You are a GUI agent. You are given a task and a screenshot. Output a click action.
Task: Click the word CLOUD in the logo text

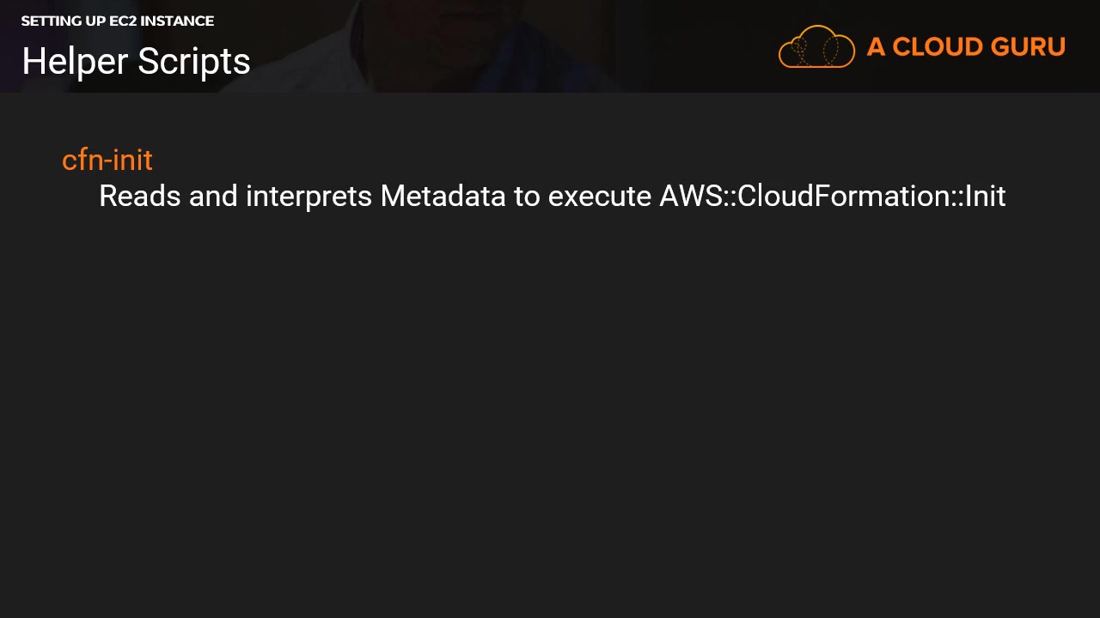935,47
